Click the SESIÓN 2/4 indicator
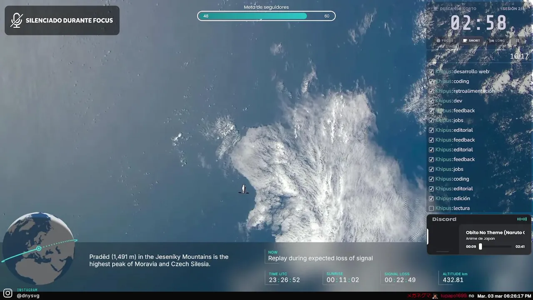 (x=513, y=9)
